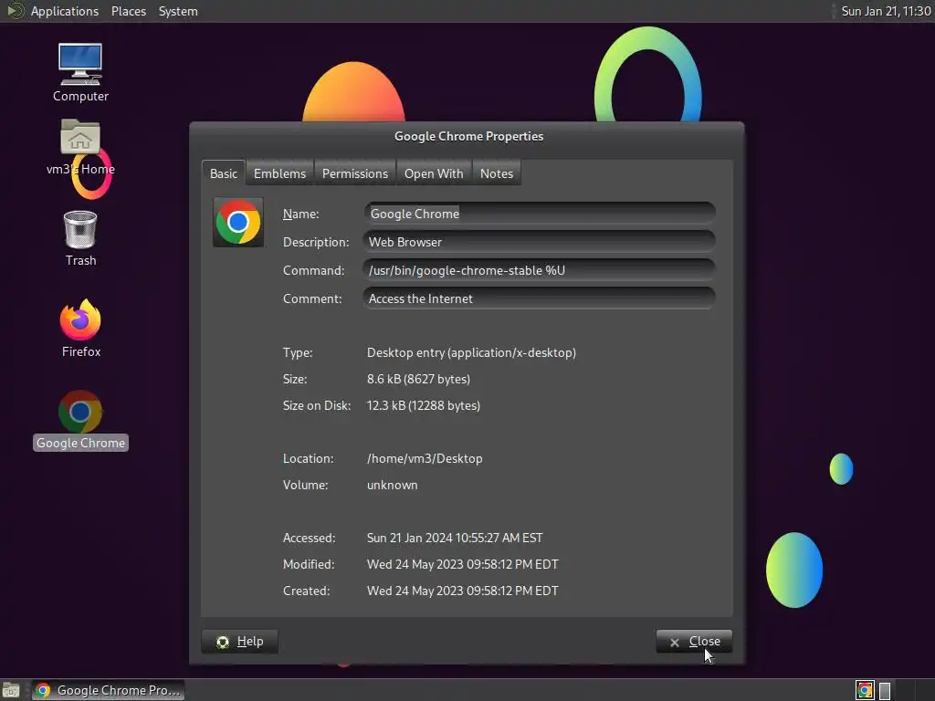
Task: Click the Created date value
Action: tap(462, 591)
